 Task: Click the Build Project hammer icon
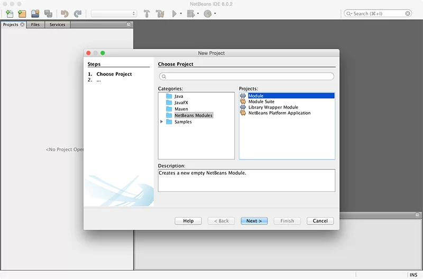click(147, 14)
